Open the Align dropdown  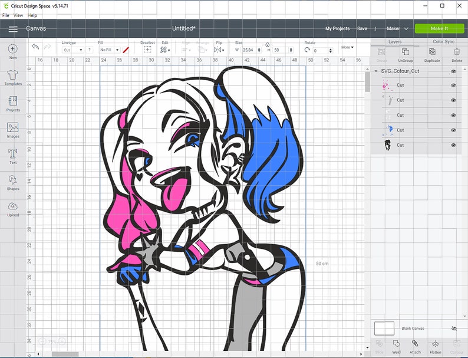coord(186,50)
